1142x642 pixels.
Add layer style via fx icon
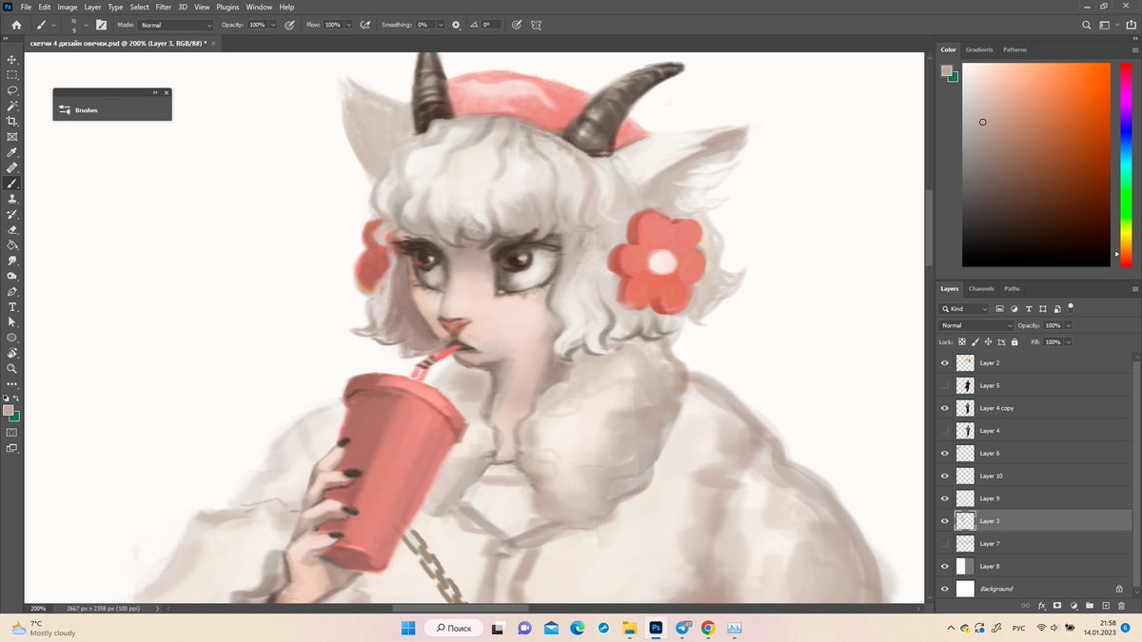point(1042,605)
